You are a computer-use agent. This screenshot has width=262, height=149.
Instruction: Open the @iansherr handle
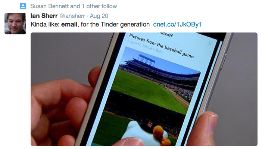click(x=72, y=16)
